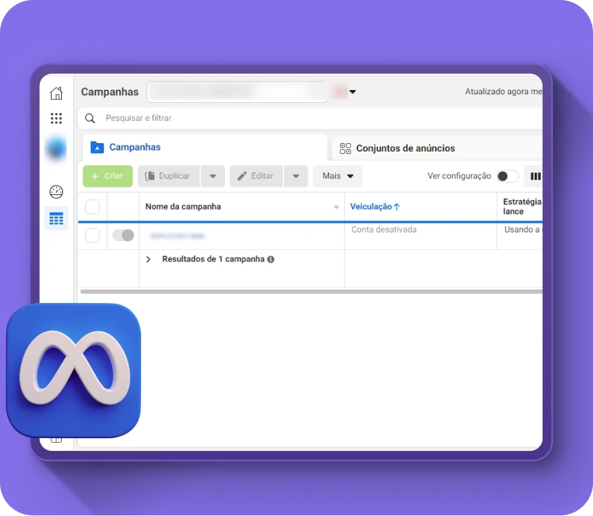Open the account selector dropdown arrow
593x516 pixels.
pyautogui.click(x=353, y=91)
